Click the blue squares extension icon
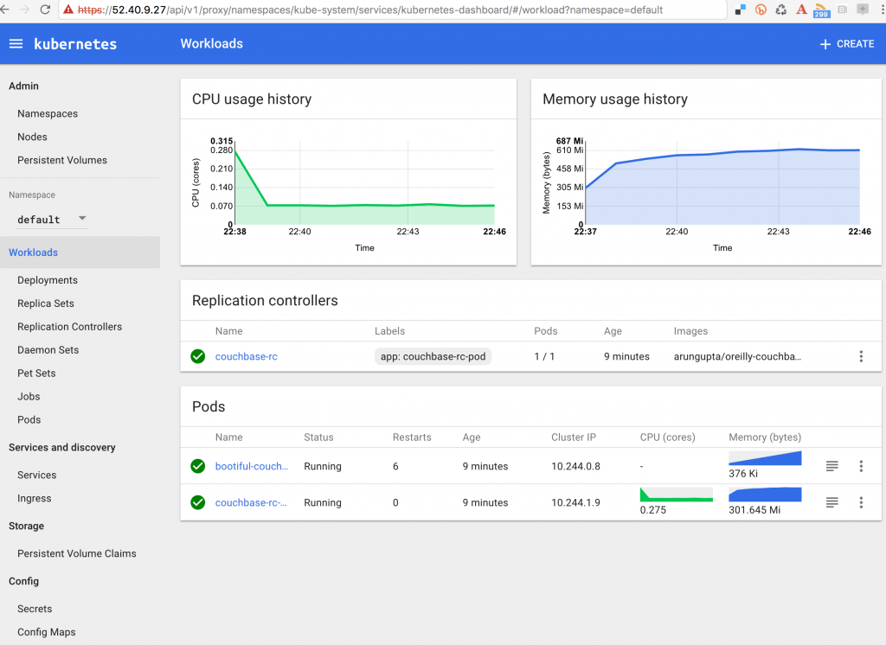This screenshot has height=645, width=886. [x=741, y=10]
